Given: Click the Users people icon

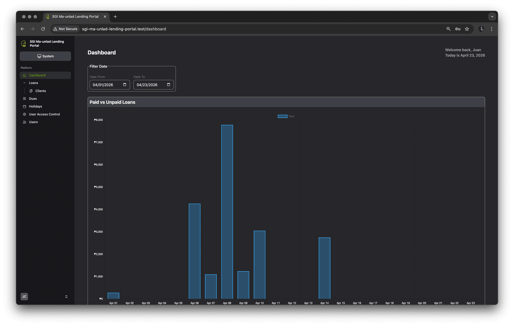Looking at the screenshot, I should [x=24, y=122].
